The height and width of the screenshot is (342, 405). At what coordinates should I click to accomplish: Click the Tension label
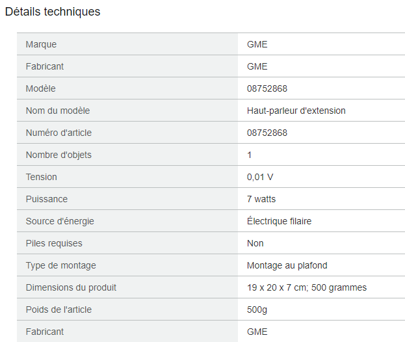[42, 177]
